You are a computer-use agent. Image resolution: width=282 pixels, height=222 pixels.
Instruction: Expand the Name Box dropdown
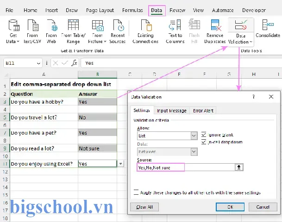tap(38, 63)
